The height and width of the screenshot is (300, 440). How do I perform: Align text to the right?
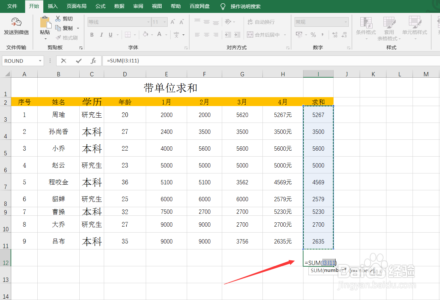tap(216, 34)
